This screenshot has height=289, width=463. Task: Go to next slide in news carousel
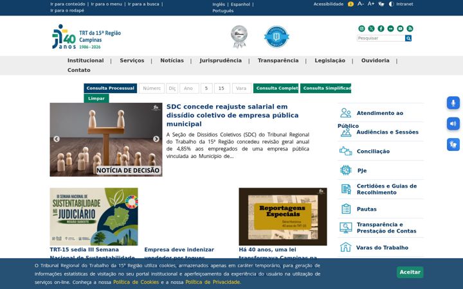pyautogui.click(x=156, y=139)
